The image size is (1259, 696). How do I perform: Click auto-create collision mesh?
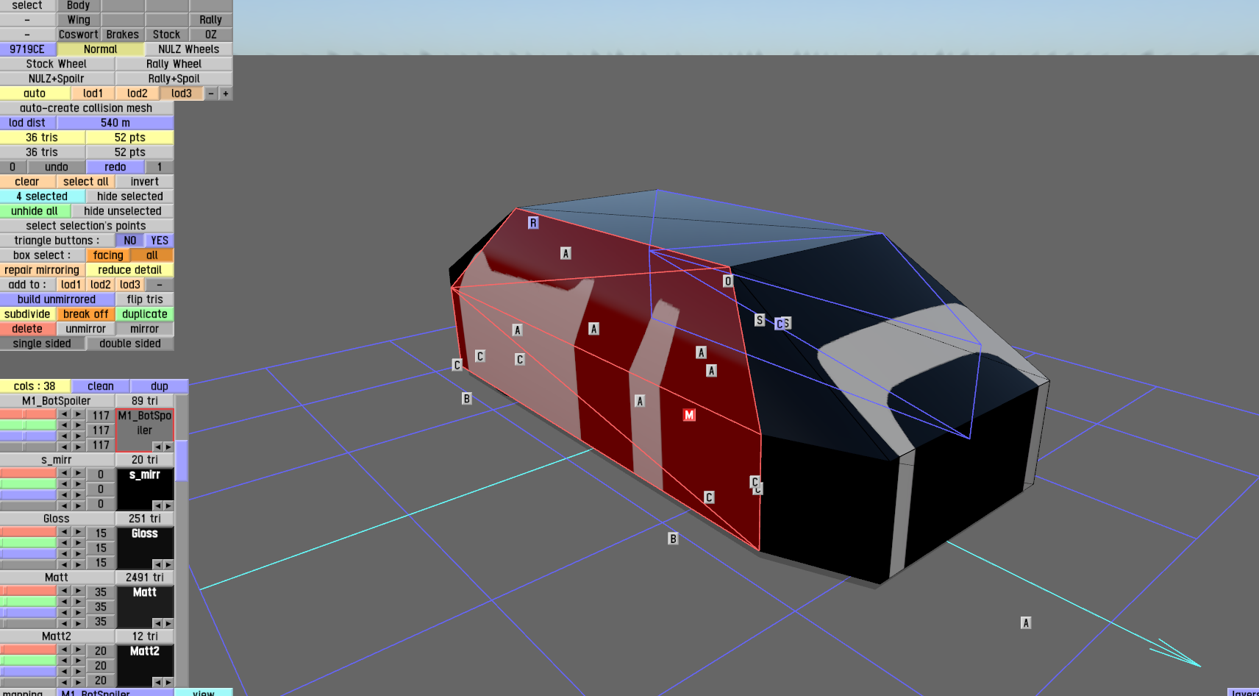pos(86,108)
